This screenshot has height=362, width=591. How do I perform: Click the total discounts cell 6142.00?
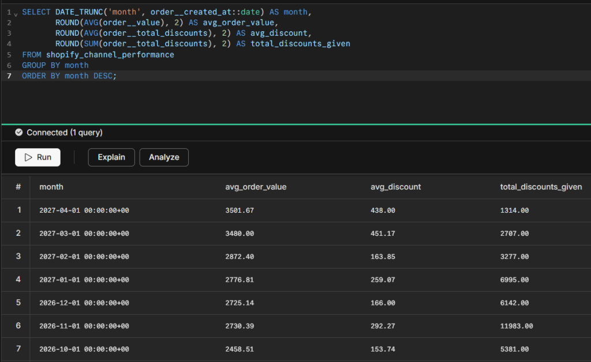(x=514, y=303)
